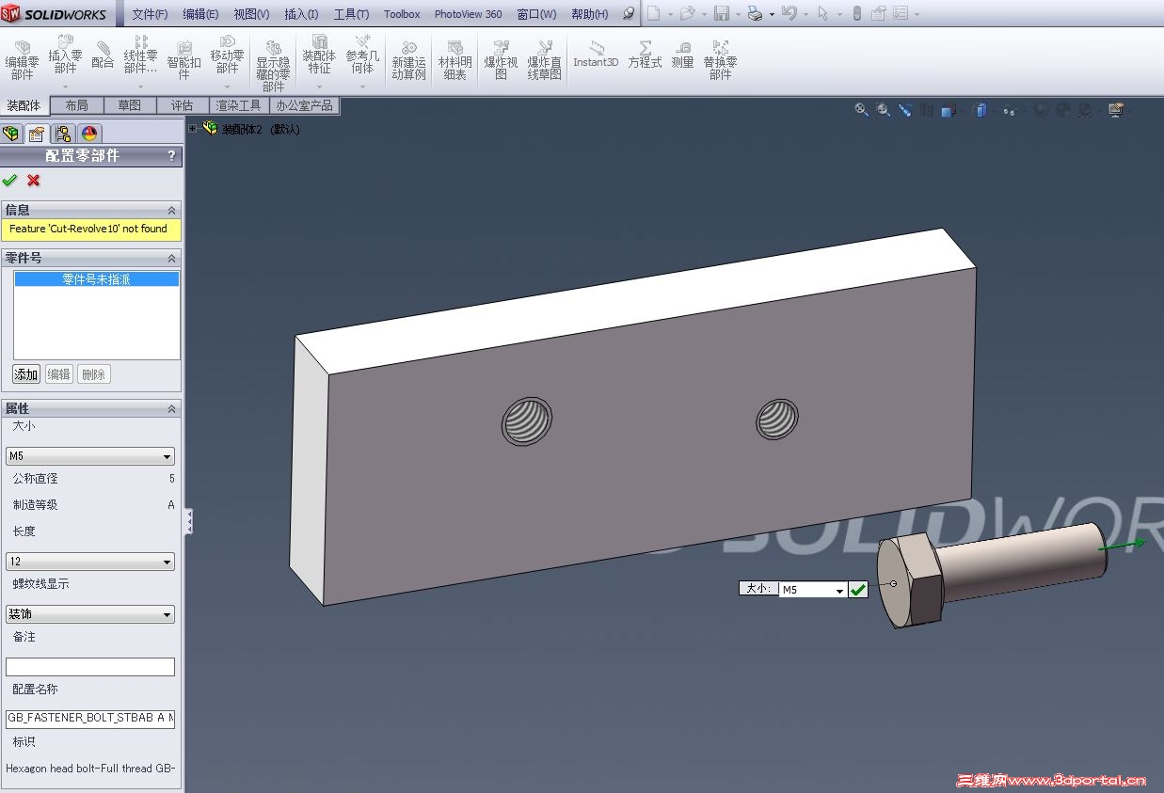1164x793 pixels.
Task: Toggle the Instant3D tool
Action: point(596,55)
